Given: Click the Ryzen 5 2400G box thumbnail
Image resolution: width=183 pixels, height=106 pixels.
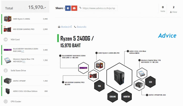Looking at the screenshot, I should pyautogui.click(x=8, y=19).
